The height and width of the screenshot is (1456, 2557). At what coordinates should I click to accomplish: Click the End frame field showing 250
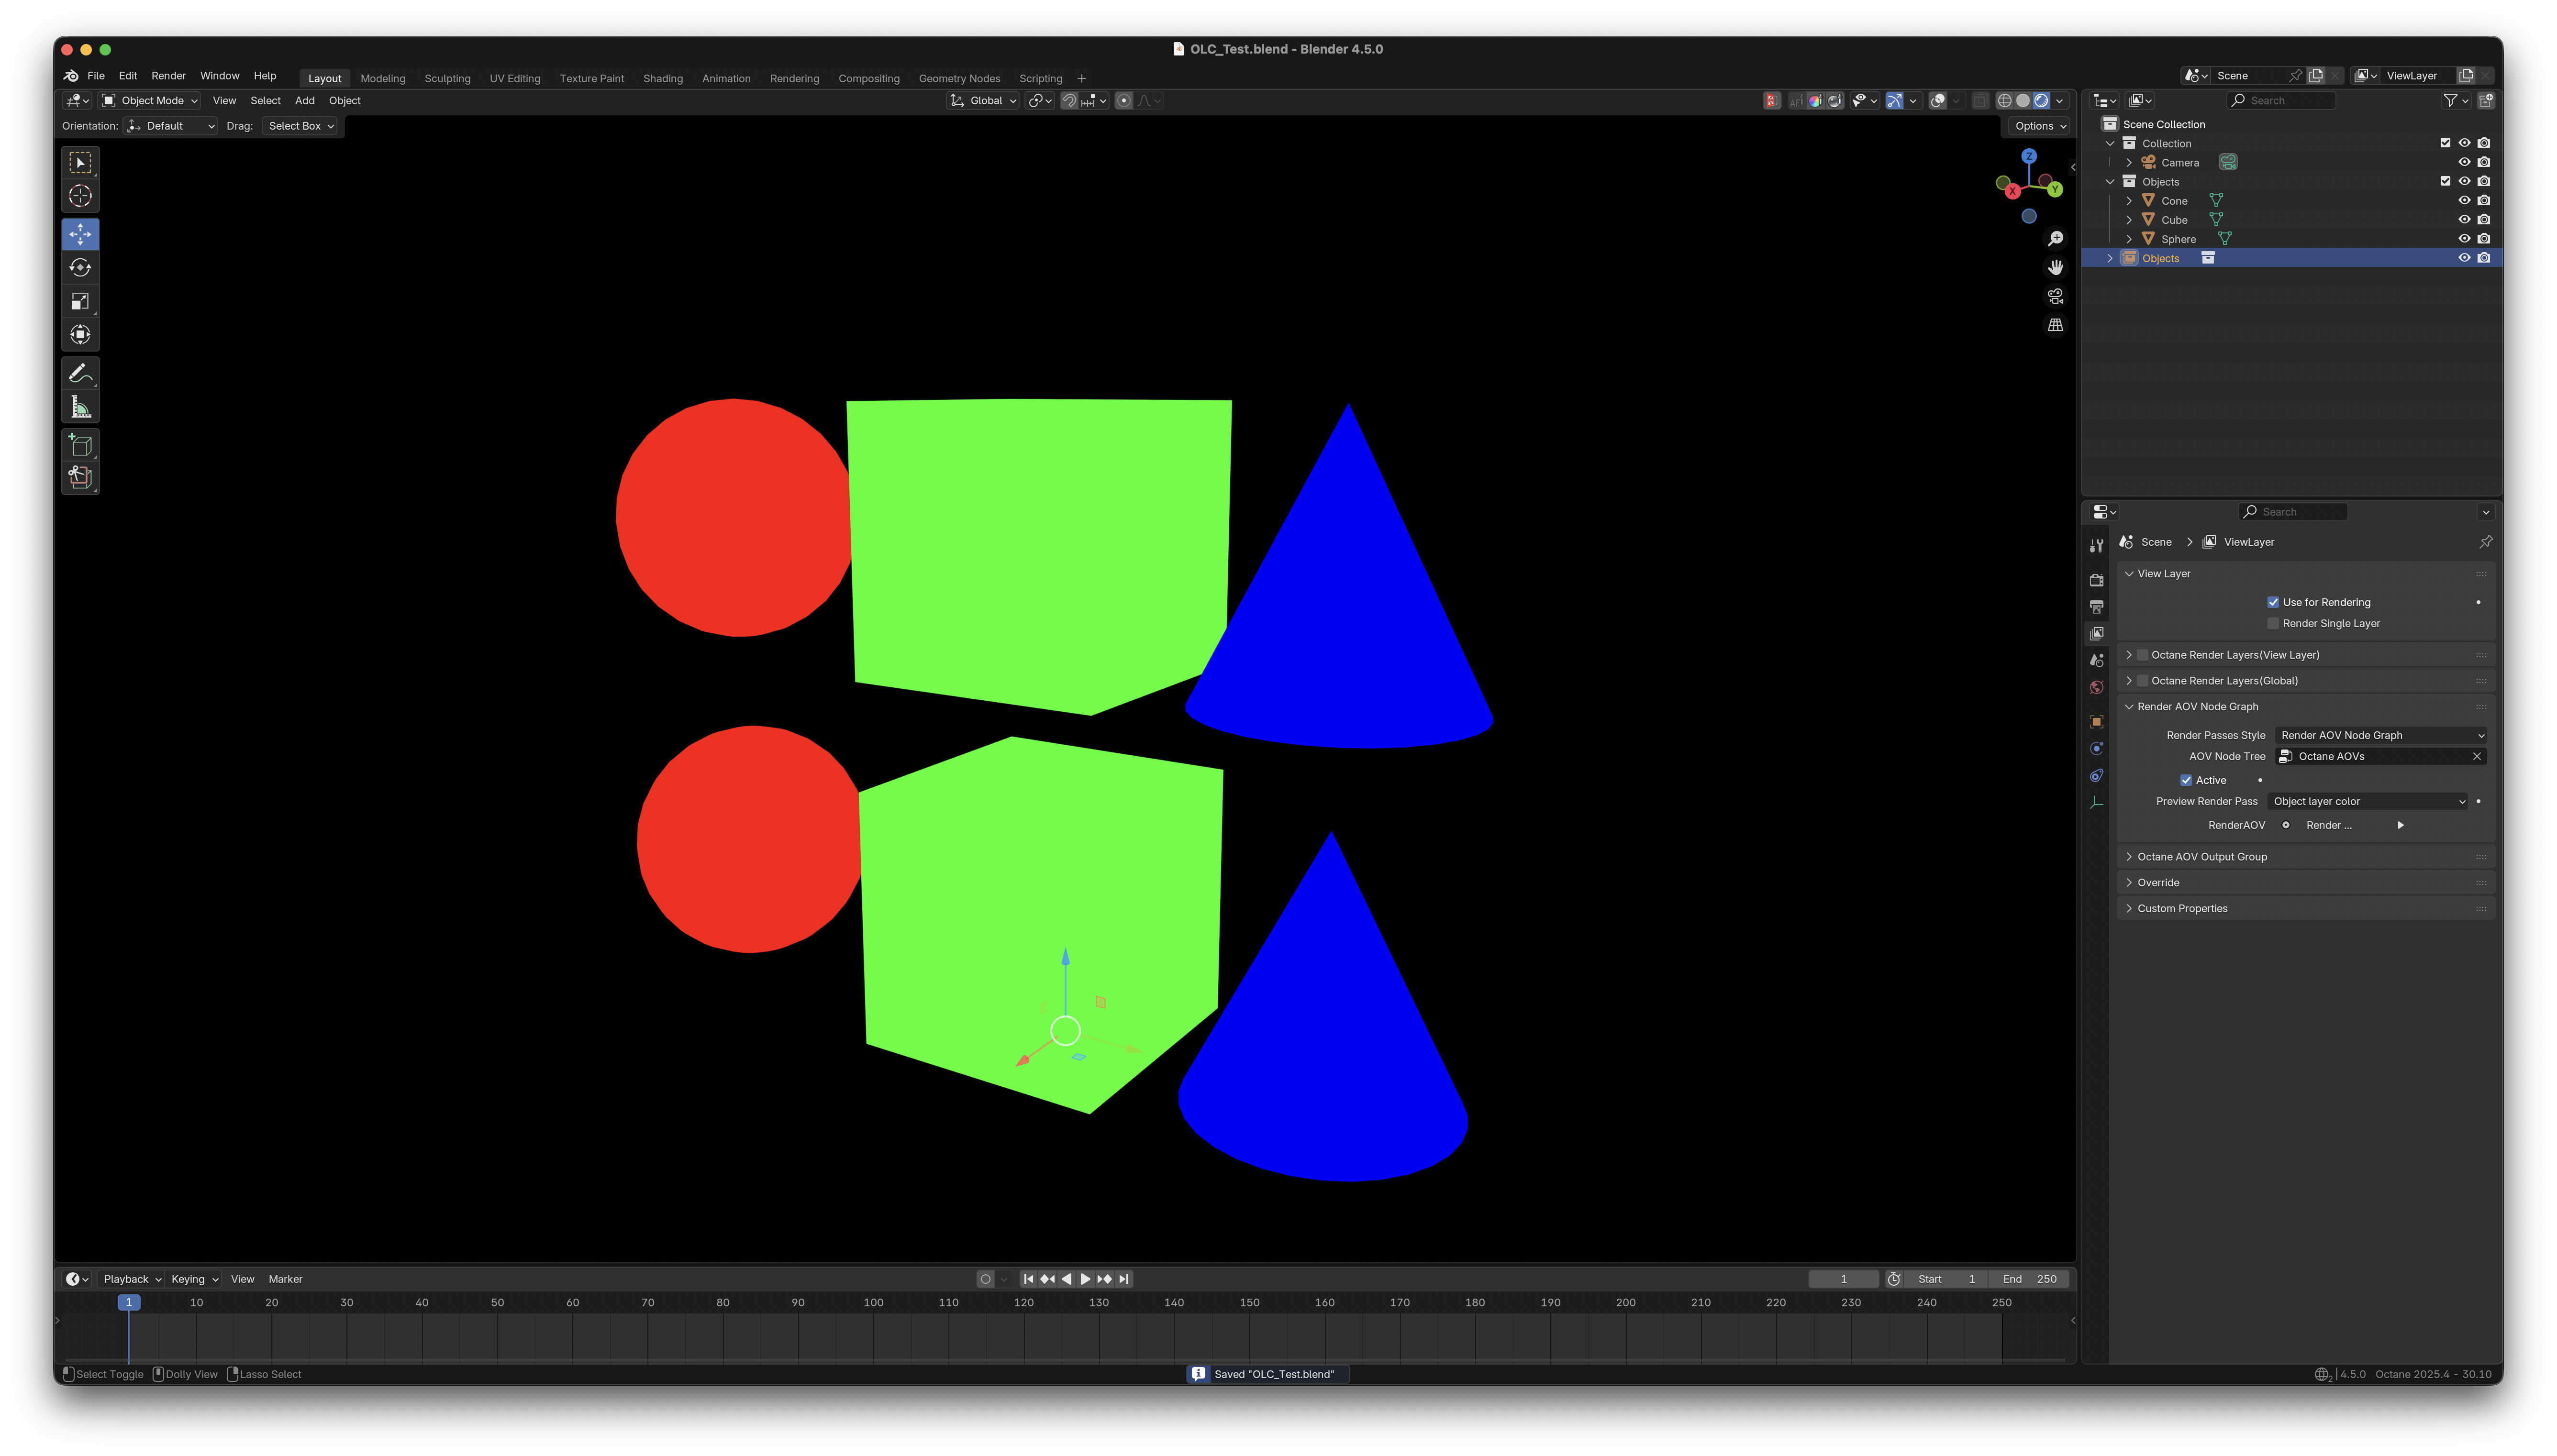pyautogui.click(x=2029, y=1279)
